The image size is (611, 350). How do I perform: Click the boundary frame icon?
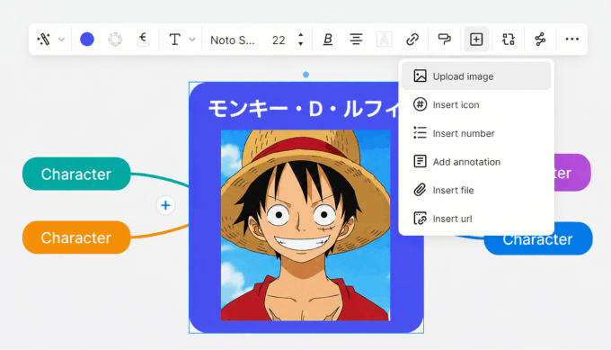point(509,39)
